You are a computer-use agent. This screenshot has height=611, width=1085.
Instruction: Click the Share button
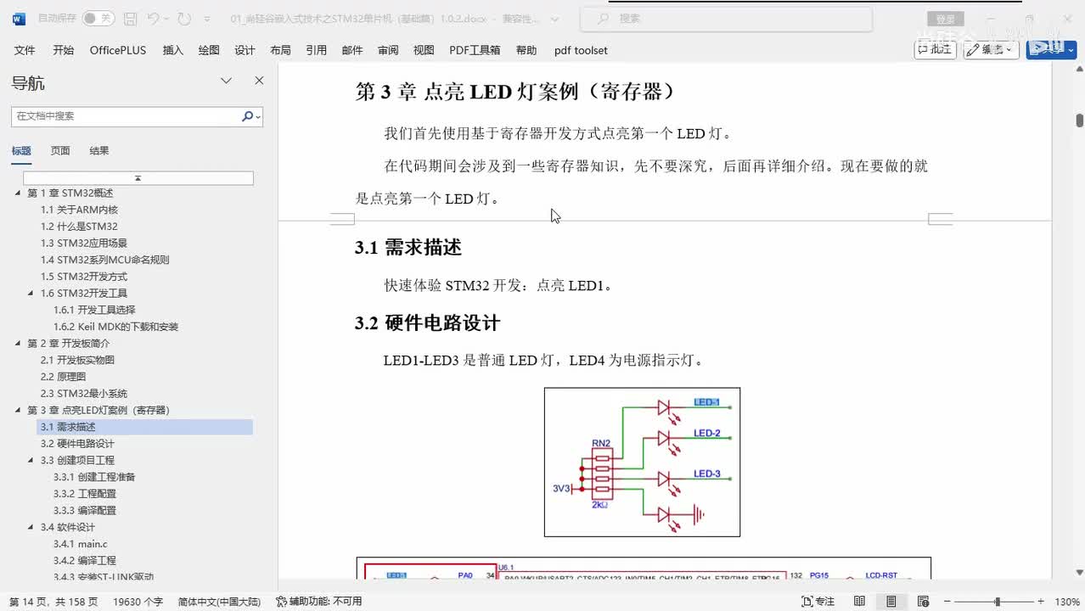coord(1051,50)
